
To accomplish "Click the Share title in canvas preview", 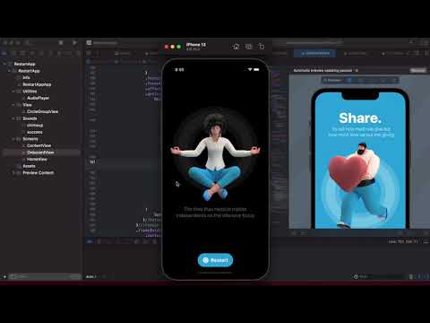I will 360,118.
